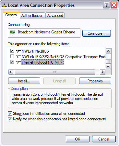Viewport: 119px width, 146px height.
Task: Uncheck the NWLink NetBIOS checkbox
Action: click(12, 51)
